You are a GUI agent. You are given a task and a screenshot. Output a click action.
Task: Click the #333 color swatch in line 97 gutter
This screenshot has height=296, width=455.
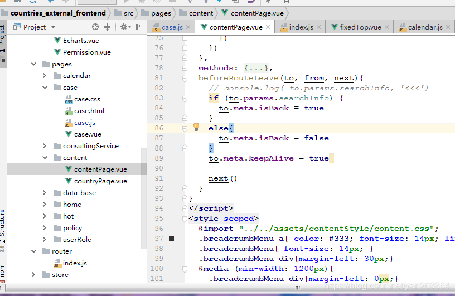pyautogui.click(x=172, y=238)
